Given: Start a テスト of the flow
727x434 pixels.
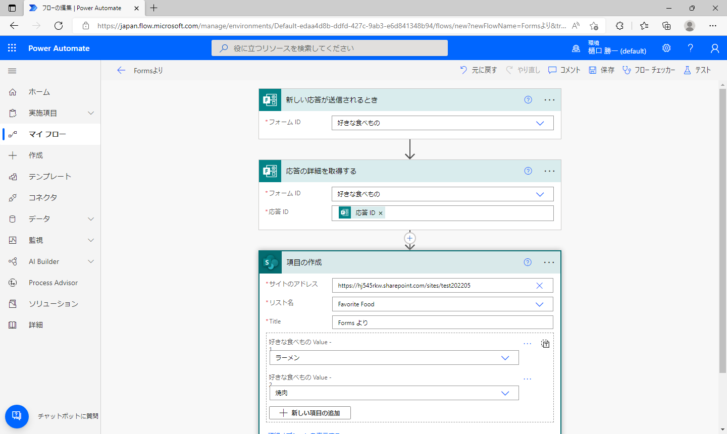Looking at the screenshot, I should 697,70.
